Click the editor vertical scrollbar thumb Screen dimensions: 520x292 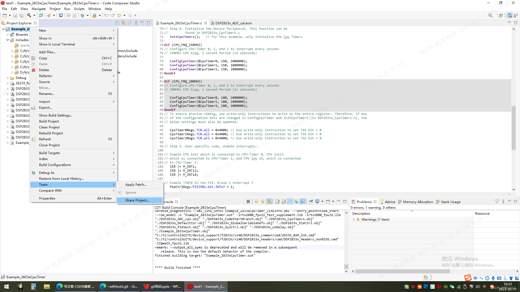pyautogui.click(x=513, y=128)
